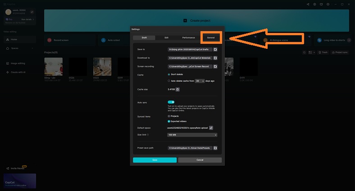Open the Performance settings tab

tap(188, 37)
